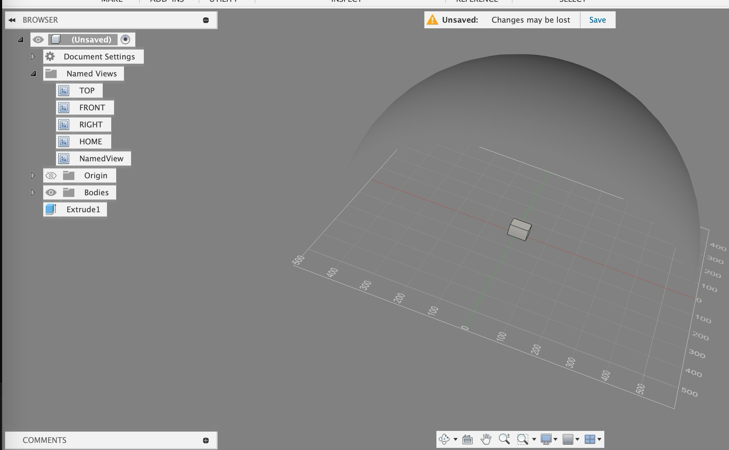Select the Named Views folder row
This screenshot has height=450, width=729.
click(84, 74)
